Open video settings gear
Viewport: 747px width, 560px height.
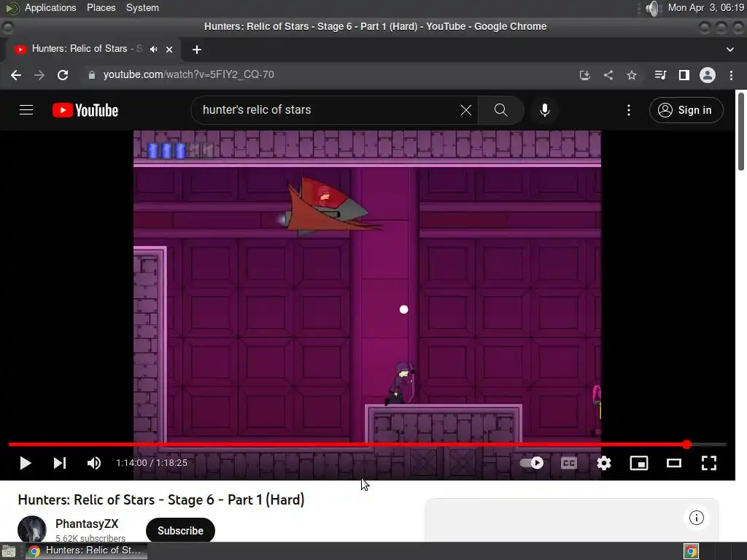click(604, 463)
